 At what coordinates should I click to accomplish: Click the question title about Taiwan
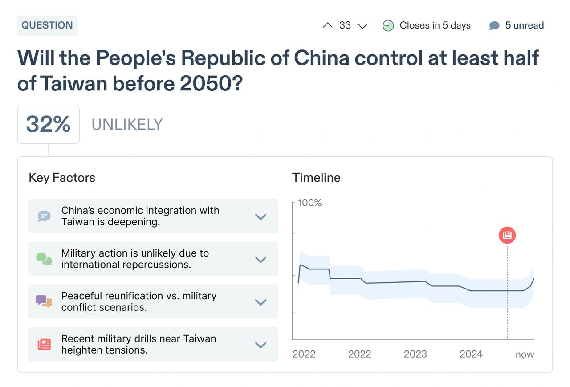point(278,70)
